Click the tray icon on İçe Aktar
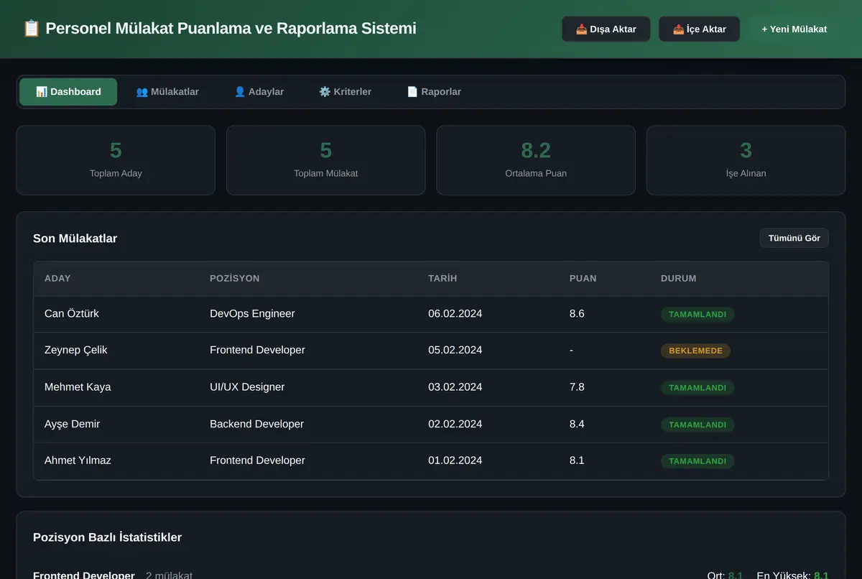 click(678, 29)
